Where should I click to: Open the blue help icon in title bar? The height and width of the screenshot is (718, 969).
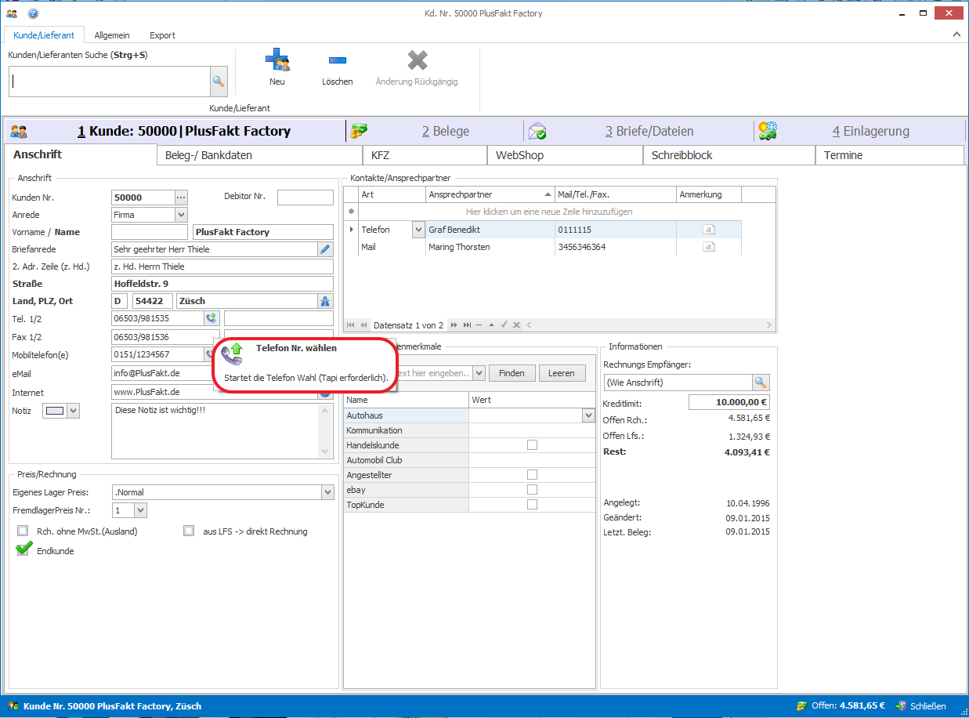tap(32, 13)
